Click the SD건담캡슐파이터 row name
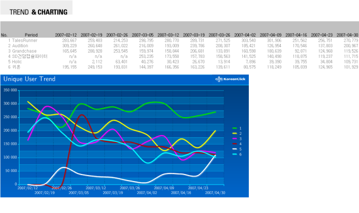Image resolution: width=359 pixels, height=213 pixels. point(30,56)
